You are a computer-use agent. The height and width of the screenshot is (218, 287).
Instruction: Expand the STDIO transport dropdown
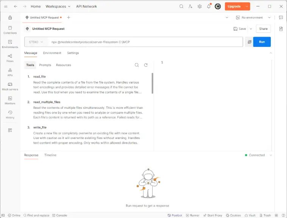tap(36, 42)
